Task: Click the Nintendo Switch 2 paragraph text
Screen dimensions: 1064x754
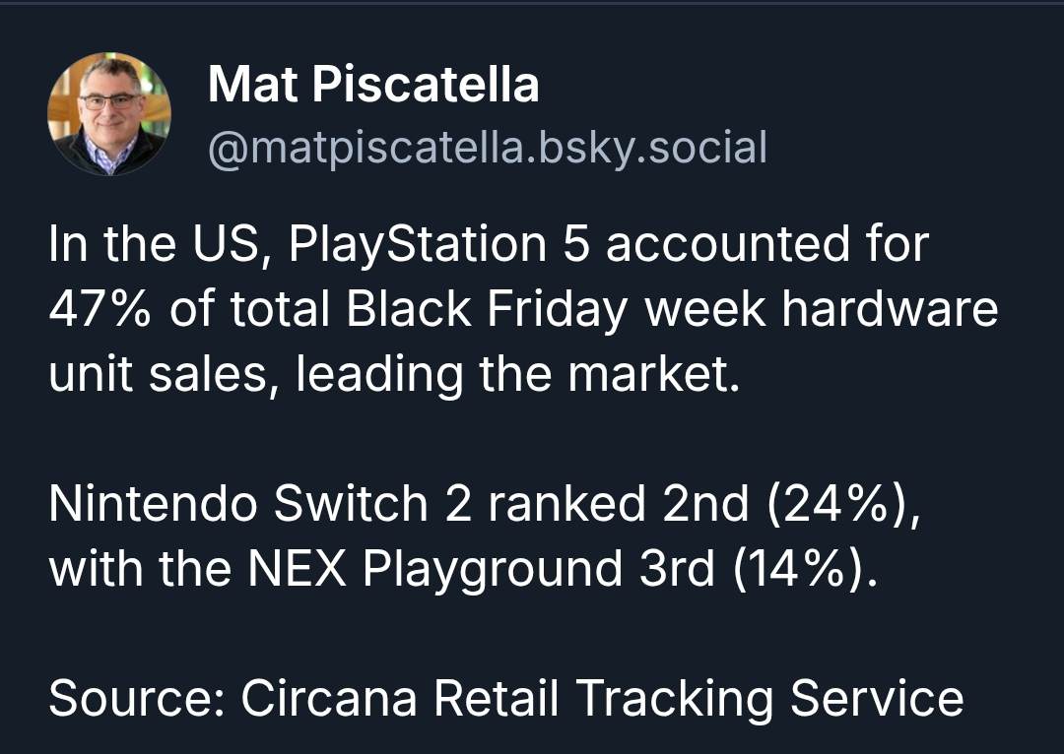Action: [485, 535]
